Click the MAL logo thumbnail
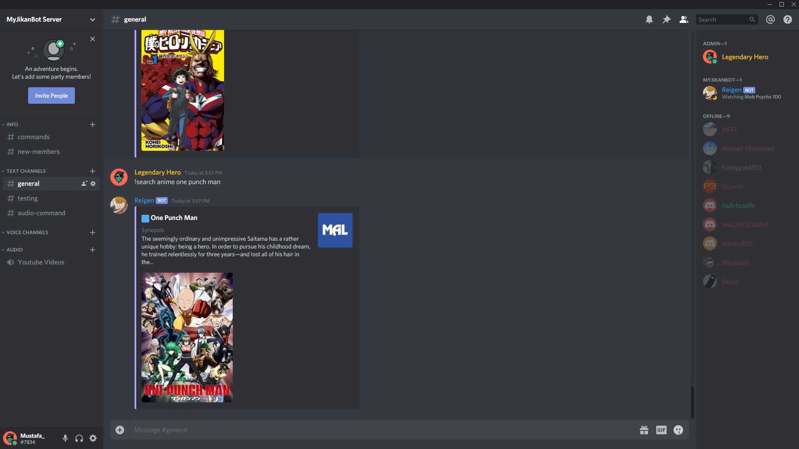Screen dimensions: 799x449 [335, 230]
